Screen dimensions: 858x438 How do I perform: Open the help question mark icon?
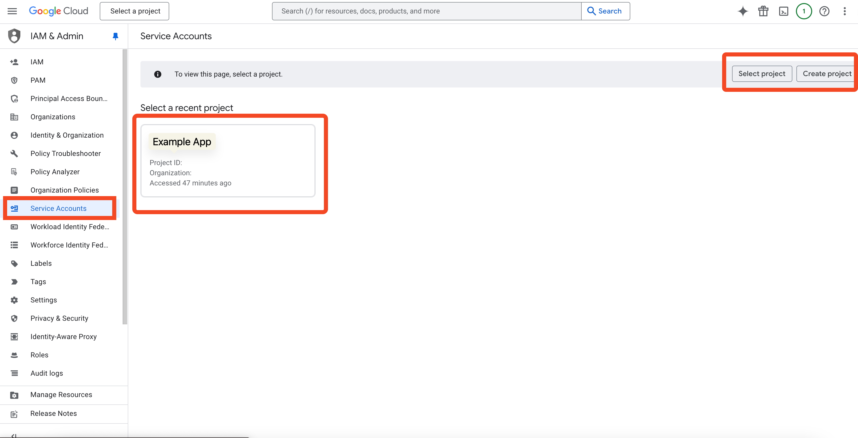tap(824, 11)
